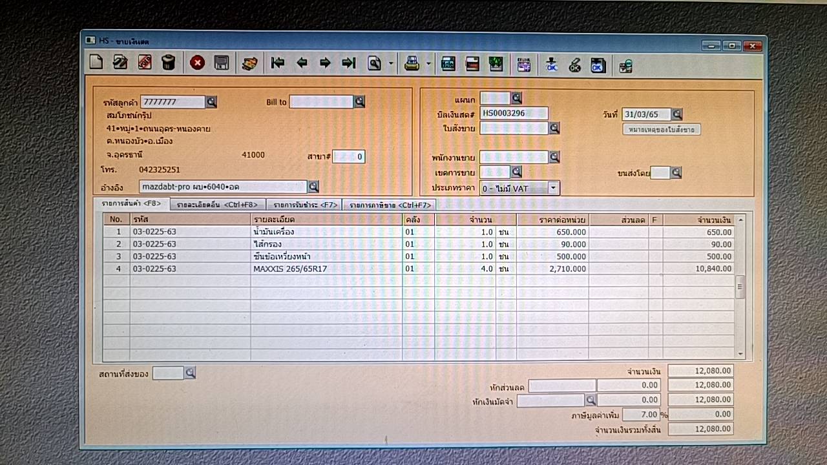Image resolution: width=827 pixels, height=465 pixels.
Task: Open the อ้างอิง reference field lookup magnifier
Action: 313,187
